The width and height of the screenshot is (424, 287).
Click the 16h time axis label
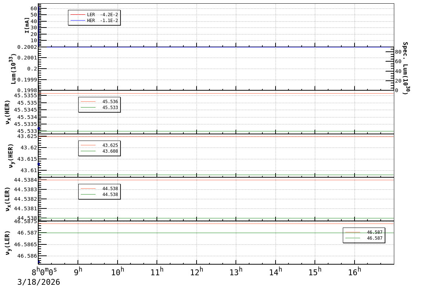point(354,272)
